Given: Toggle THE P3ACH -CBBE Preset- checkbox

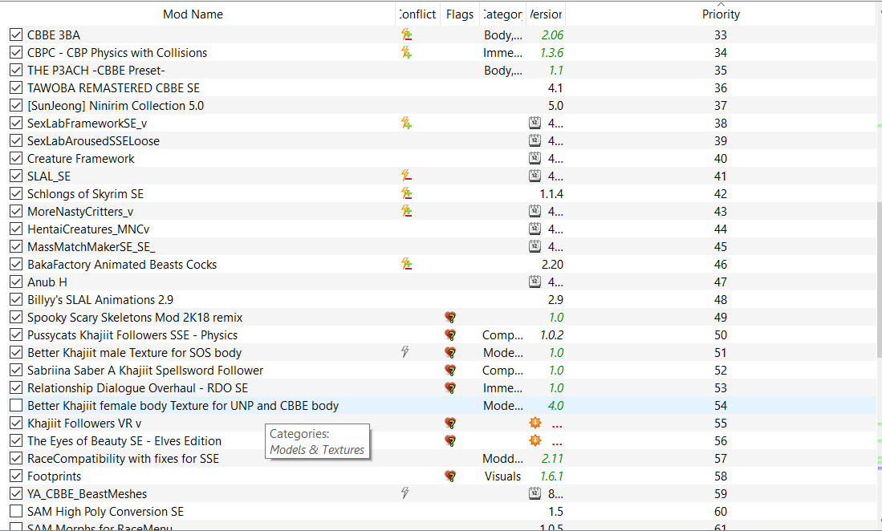Looking at the screenshot, I should pyautogui.click(x=16, y=71).
